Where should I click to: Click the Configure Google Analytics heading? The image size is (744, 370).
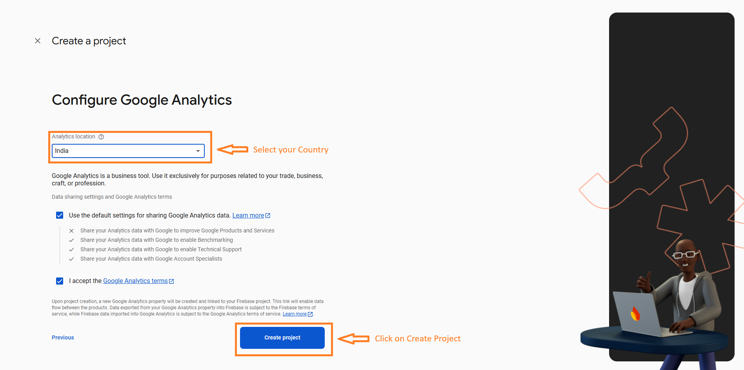[142, 100]
